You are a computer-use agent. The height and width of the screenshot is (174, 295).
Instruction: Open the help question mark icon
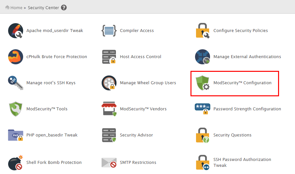tap(64, 8)
